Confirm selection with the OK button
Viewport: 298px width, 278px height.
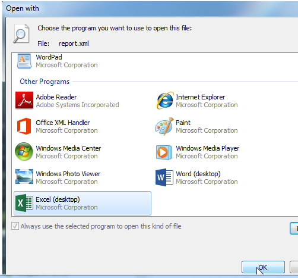click(x=263, y=267)
